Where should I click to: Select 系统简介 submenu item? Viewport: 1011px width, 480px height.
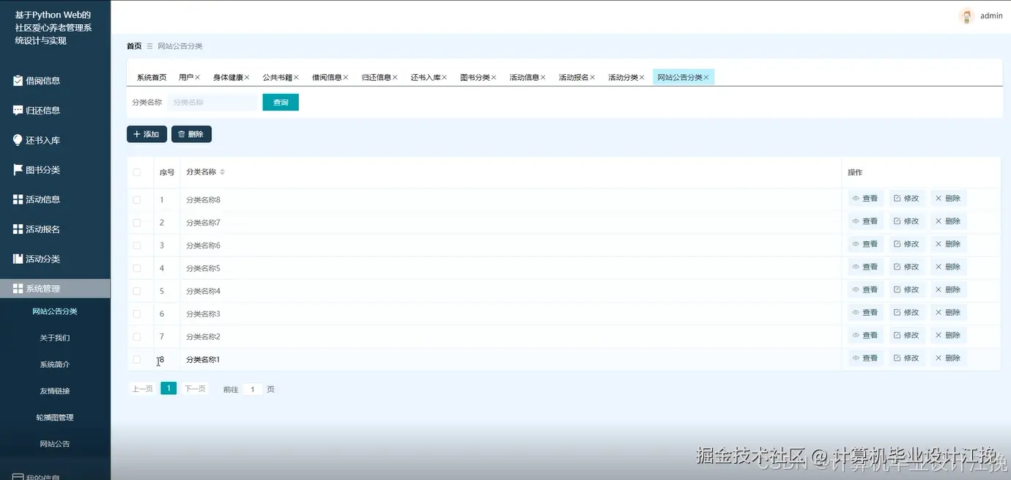click(55, 364)
